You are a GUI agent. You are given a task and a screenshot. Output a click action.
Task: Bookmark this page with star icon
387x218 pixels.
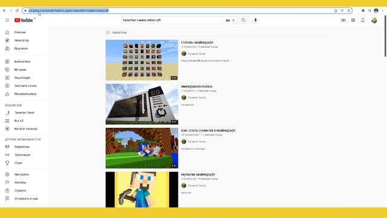tap(348, 11)
